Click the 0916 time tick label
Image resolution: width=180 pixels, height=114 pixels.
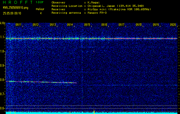[x=104, y=25]
